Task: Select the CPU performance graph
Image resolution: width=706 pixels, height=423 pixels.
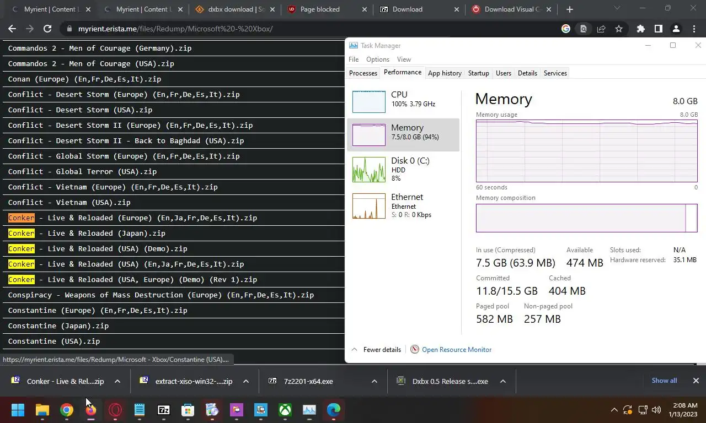Action: 403,101
